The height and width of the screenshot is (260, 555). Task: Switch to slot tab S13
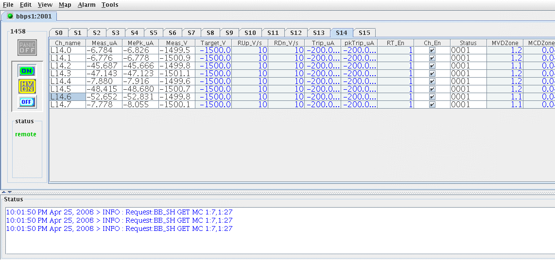[x=318, y=32]
